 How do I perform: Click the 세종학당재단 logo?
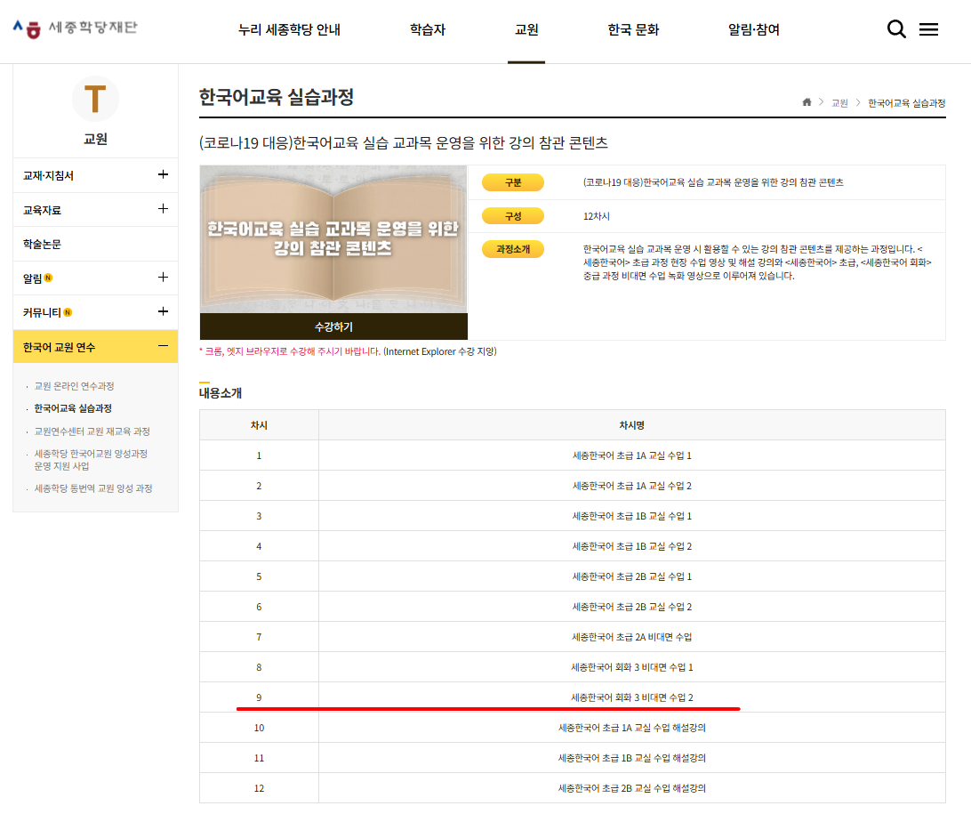(x=75, y=28)
